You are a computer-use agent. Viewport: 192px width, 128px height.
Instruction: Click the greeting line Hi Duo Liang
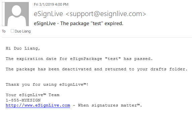pos(23,48)
